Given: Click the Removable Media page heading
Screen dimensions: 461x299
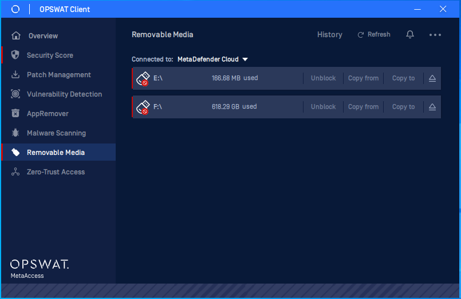Looking at the screenshot, I should click(162, 35).
